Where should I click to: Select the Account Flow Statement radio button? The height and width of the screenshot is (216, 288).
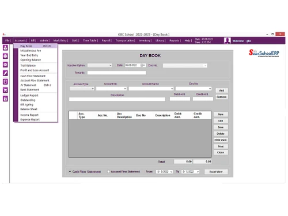click(x=108, y=172)
